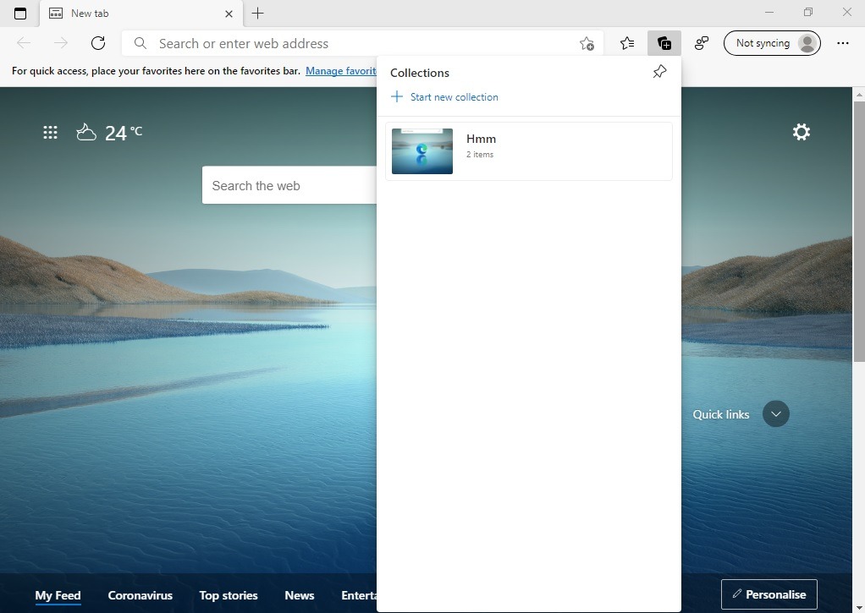Screen dimensions: 865x613
Task: Reload the current page
Action: pos(97,43)
